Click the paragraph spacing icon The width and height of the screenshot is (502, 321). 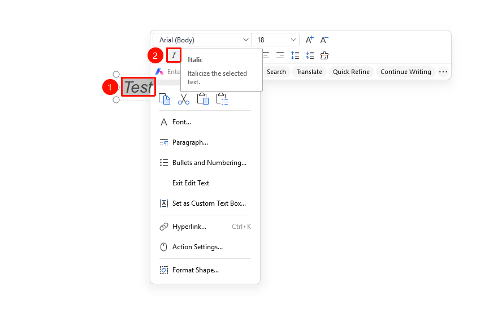point(310,55)
